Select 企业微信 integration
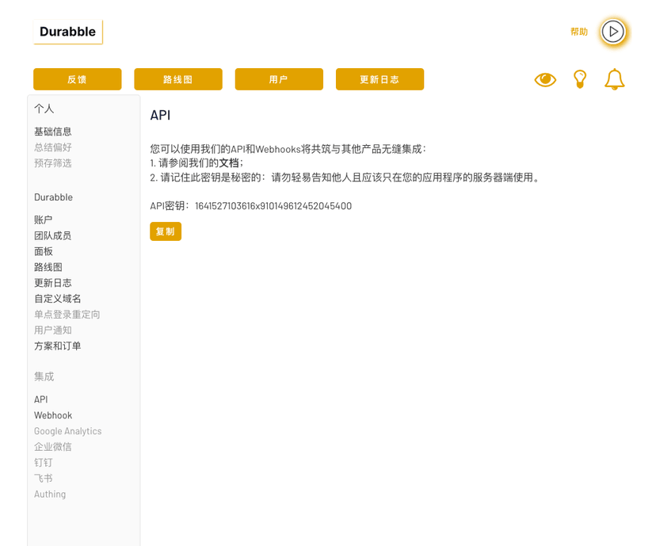This screenshot has height=546, width=656. 53,447
